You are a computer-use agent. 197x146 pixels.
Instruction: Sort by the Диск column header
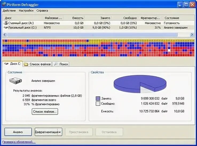[x=22, y=18]
